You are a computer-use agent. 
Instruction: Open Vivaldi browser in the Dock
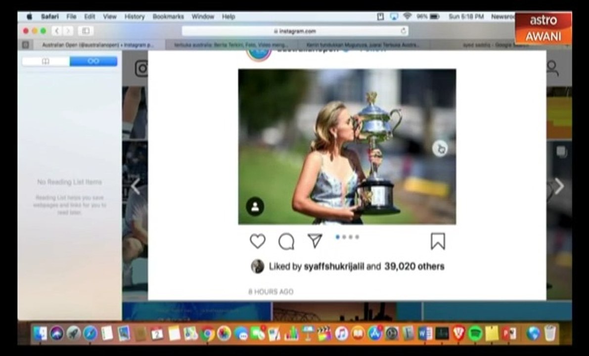[x=458, y=333]
